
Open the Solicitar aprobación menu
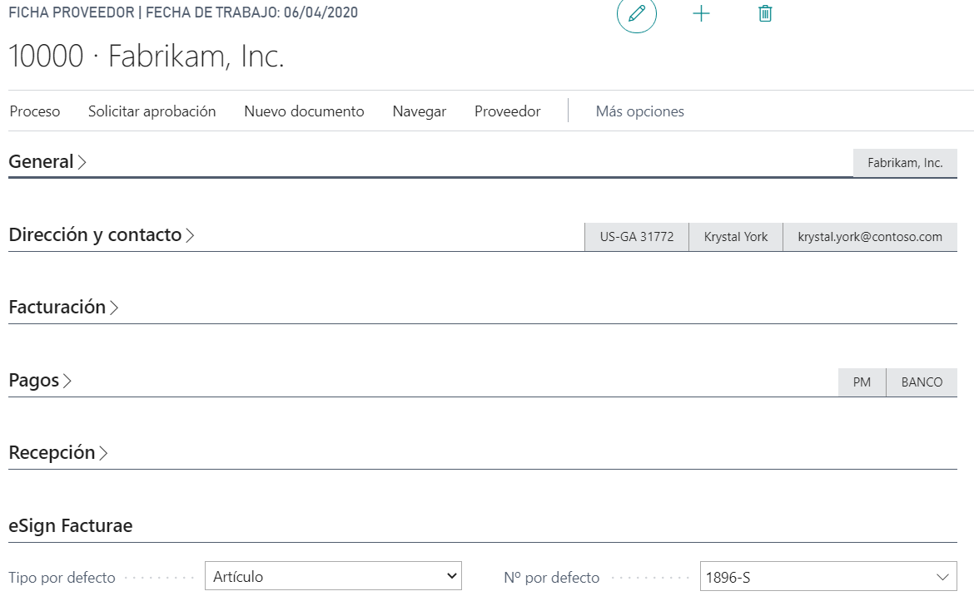pos(152,111)
